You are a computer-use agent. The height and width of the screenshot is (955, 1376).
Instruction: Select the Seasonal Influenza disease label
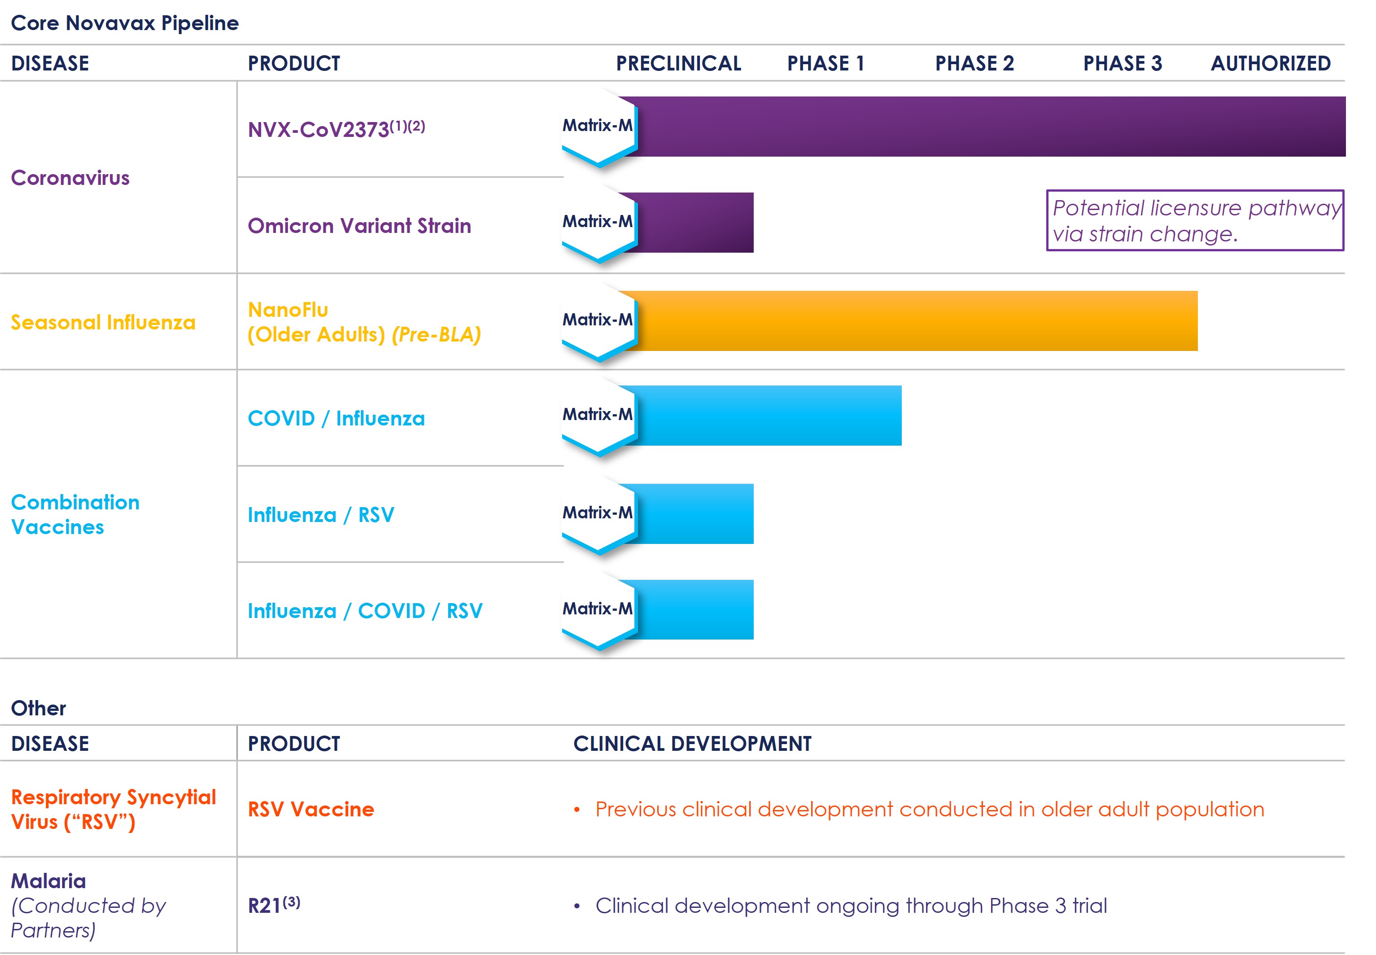pos(103,323)
